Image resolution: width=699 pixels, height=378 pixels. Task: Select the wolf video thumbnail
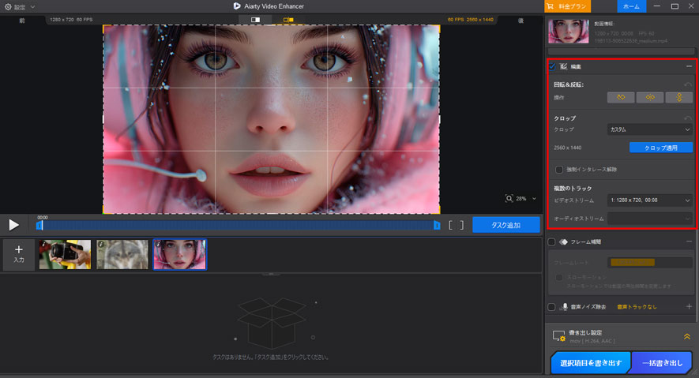click(122, 254)
